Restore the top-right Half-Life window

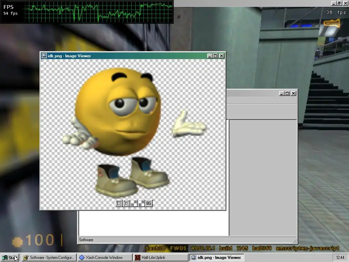tap(339, 3)
